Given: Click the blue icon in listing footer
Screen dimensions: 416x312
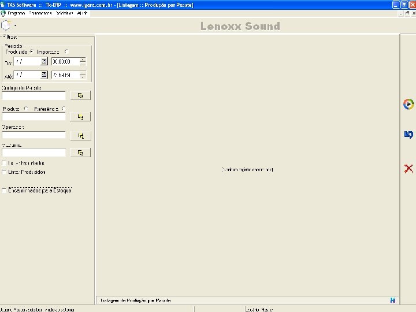Looking at the screenshot, I should pos(393,300).
